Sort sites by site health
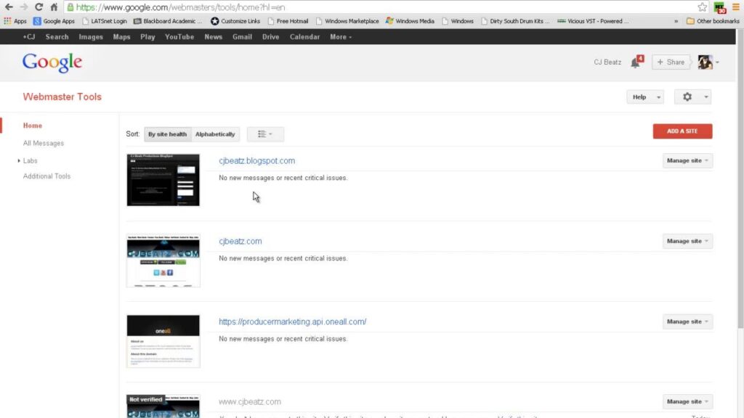Image resolution: width=744 pixels, height=418 pixels. click(168, 134)
